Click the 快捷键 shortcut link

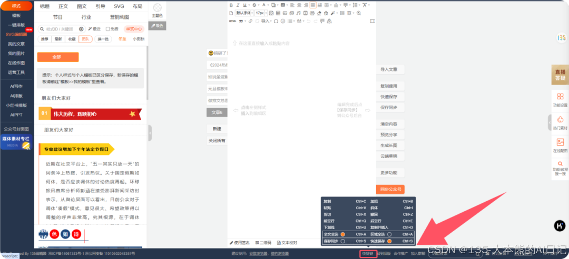(x=368, y=254)
